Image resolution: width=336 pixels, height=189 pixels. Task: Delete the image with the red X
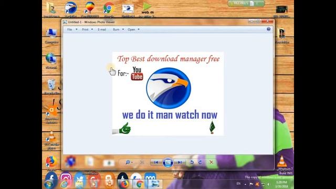click(211, 162)
